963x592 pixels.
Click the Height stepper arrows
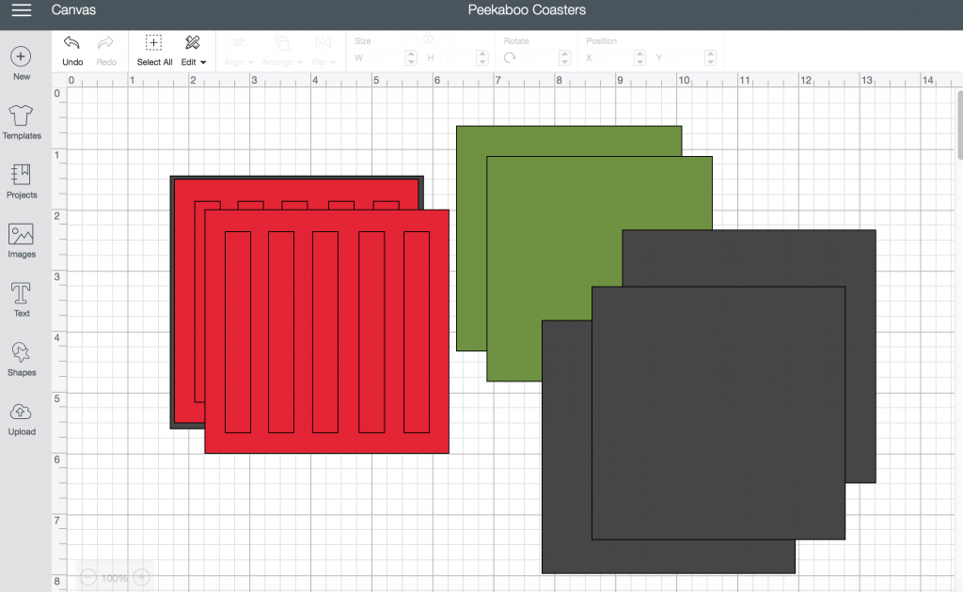coord(482,57)
